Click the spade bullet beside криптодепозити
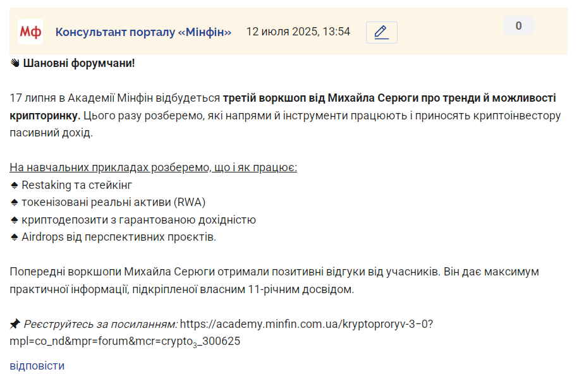 coord(15,220)
